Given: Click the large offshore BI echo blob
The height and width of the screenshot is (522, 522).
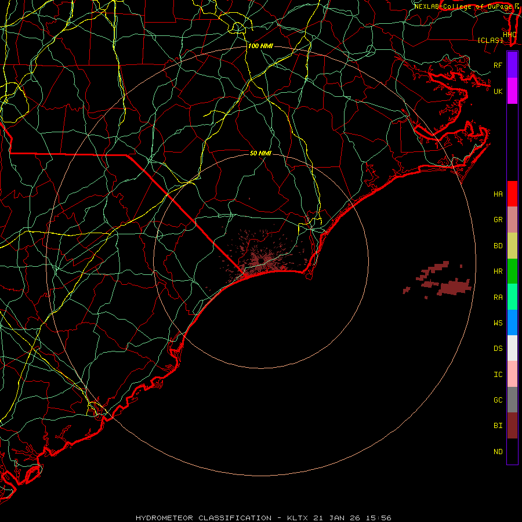Looking at the screenshot, I should [x=454, y=288].
